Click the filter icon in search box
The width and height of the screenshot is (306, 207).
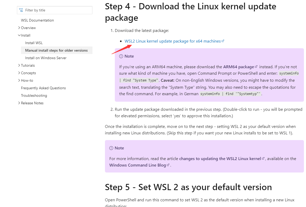click(x=21, y=10)
